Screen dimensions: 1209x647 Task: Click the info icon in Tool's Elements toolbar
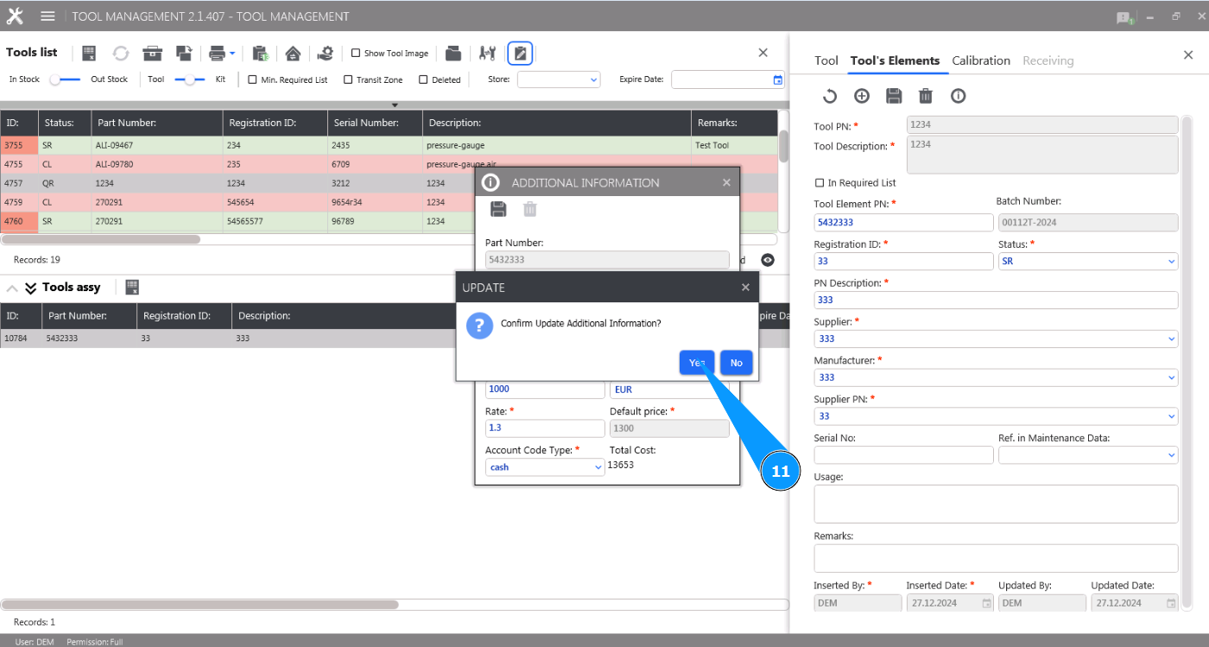click(x=958, y=96)
